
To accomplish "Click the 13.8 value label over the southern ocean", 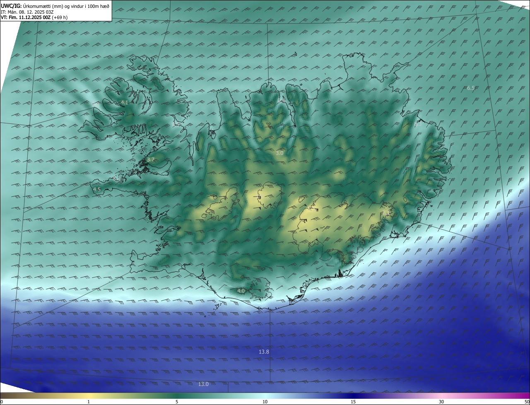I will (264, 352).
